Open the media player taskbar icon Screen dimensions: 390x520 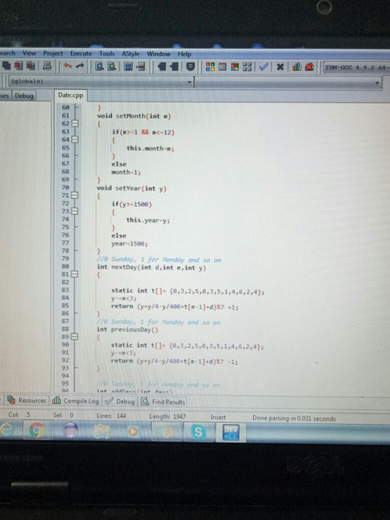coord(133,432)
